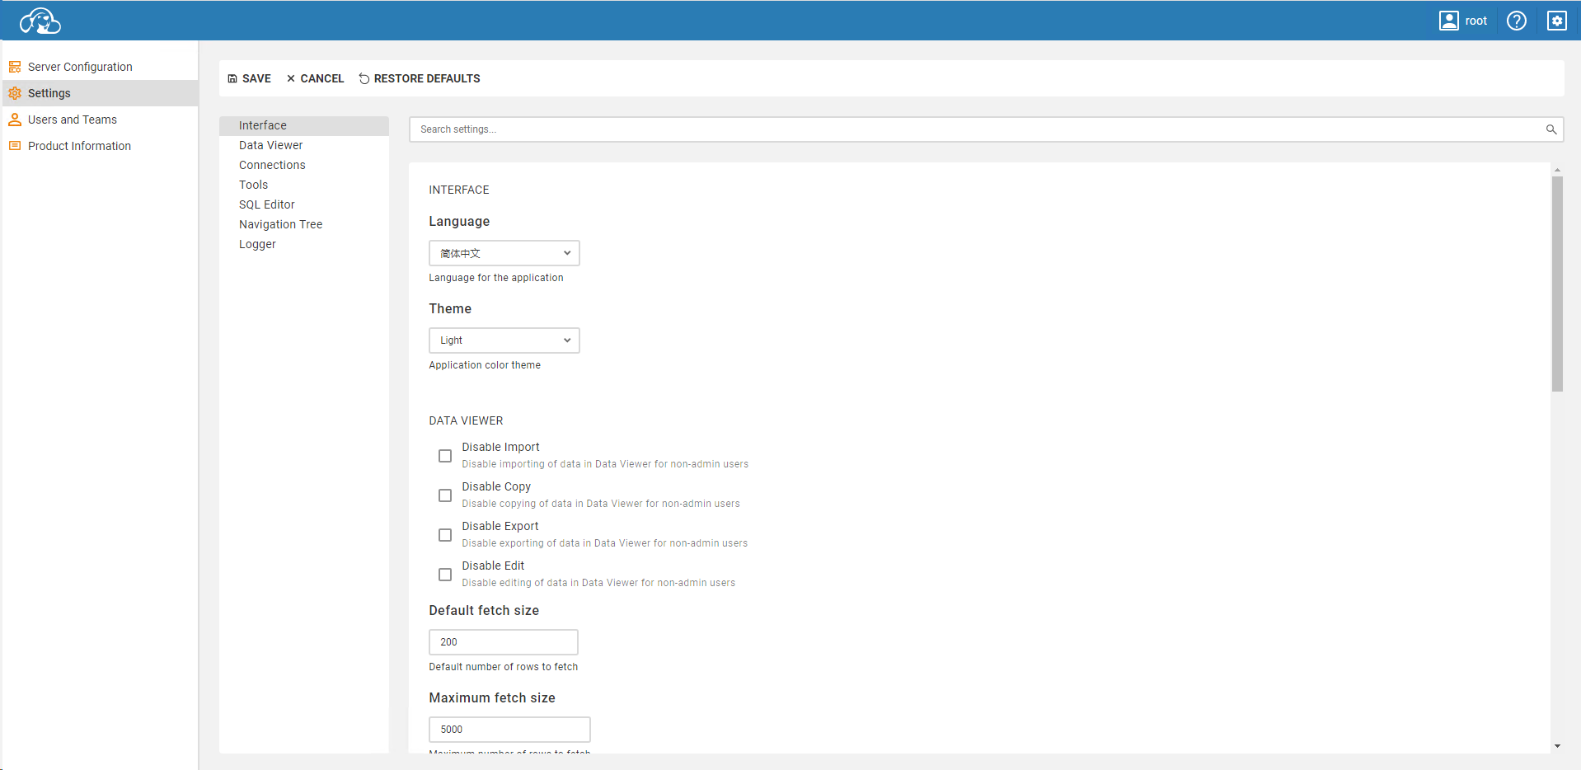
Task: Select the Interface settings category
Action: 304,125
